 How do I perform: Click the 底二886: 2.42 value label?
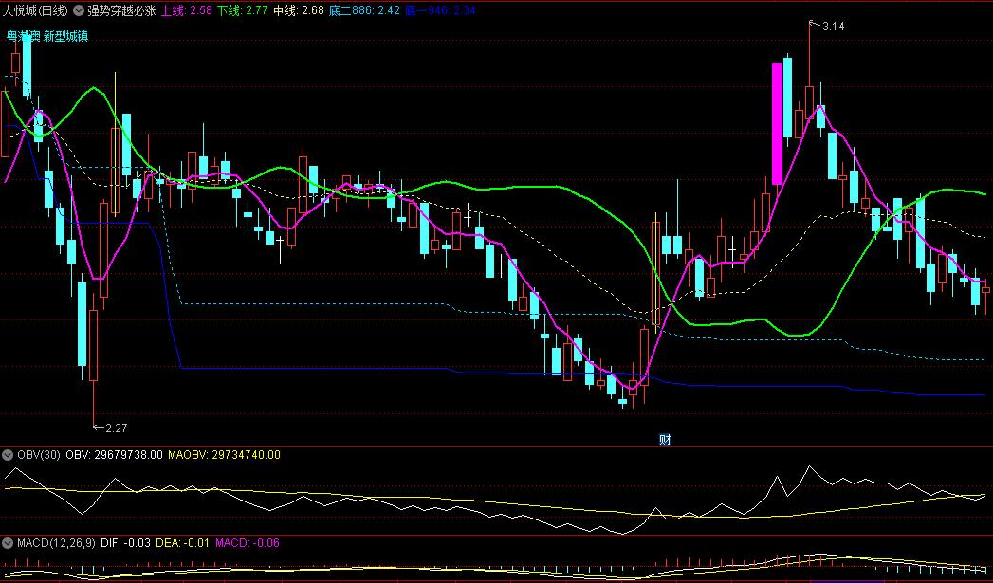(x=364, y=10)
